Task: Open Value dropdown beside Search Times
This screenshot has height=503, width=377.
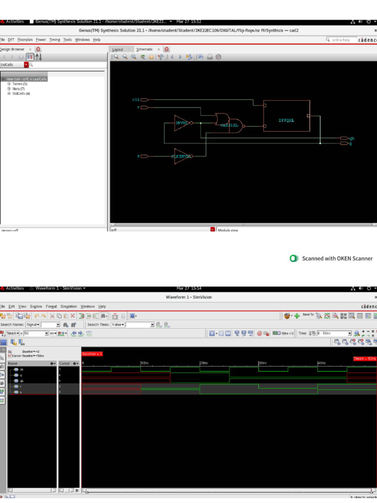Action: (118, 325)
